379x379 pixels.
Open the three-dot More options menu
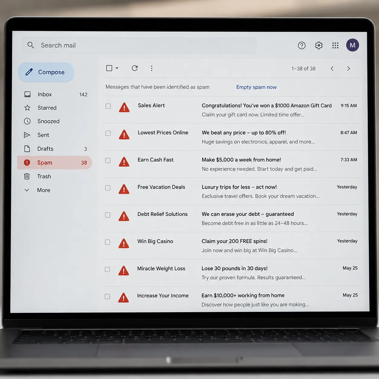coord(152,68)
